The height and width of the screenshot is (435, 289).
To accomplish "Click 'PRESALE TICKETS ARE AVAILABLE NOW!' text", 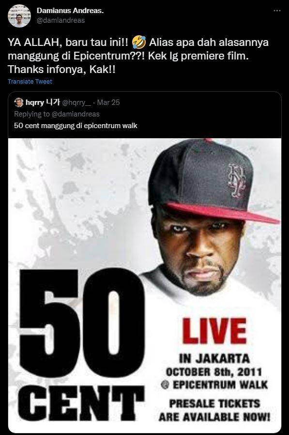I will [x=214, y=410].
